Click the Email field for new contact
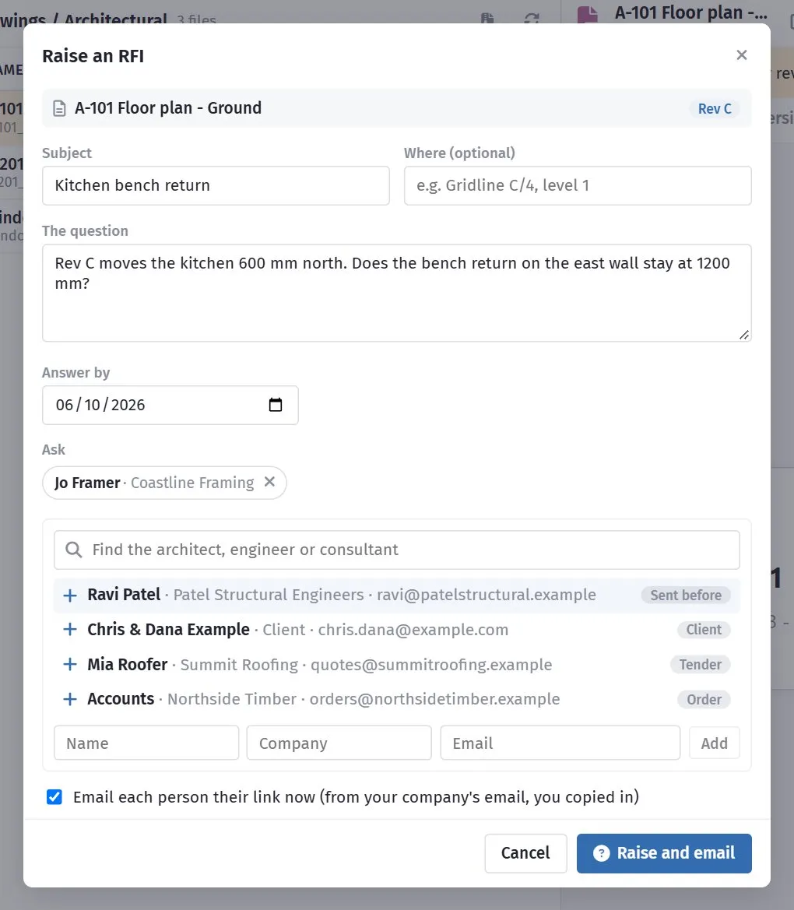Viewport: 794px width, 910px height. pyautogui.click(x=560, y=743)
